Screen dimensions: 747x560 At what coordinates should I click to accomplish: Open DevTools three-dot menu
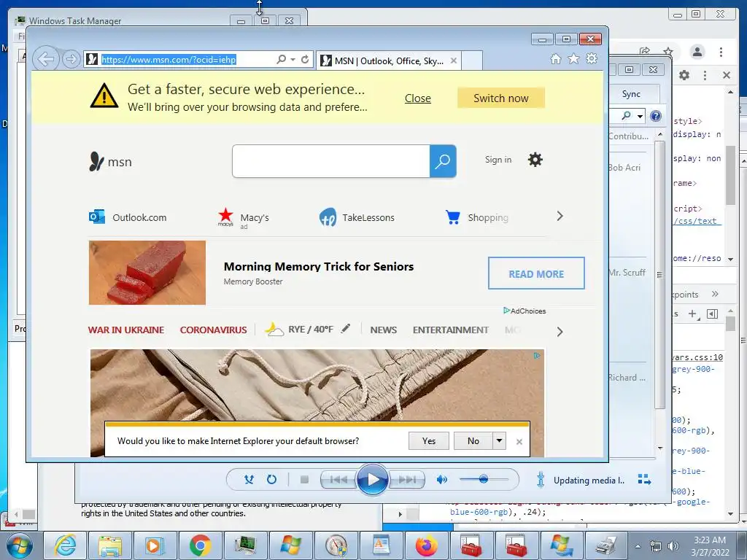[705, 75]
